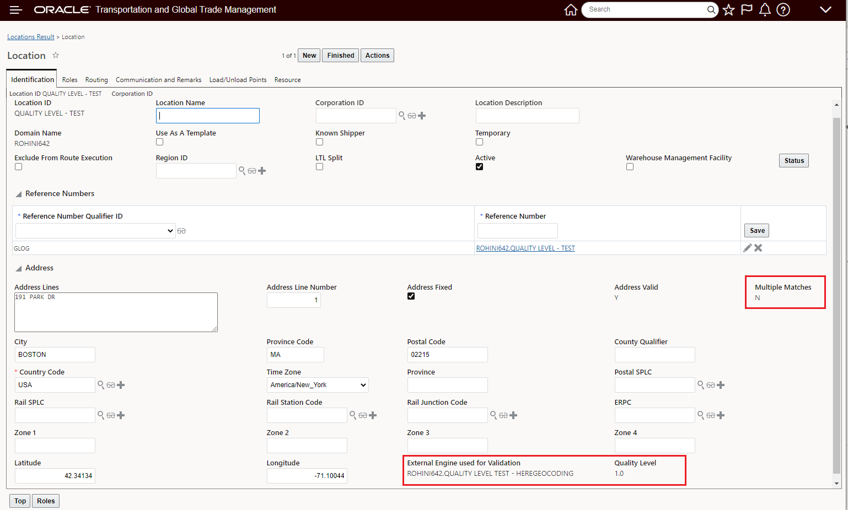Delete the GLOG reference number row
This screenshot has height=510, width=848.
pyautogui.click(x=758, y=248)
